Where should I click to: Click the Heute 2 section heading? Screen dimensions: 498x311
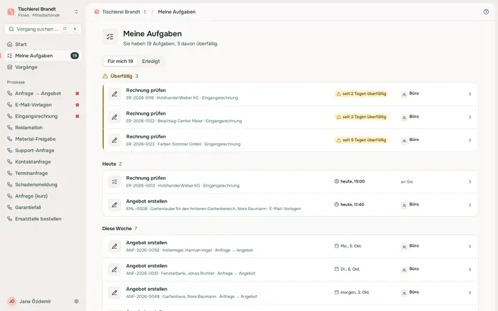click(112, 164)
